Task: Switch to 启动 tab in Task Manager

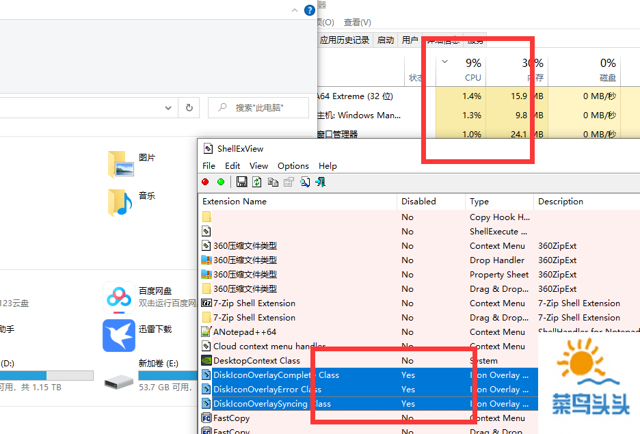Action: [386, 40]
